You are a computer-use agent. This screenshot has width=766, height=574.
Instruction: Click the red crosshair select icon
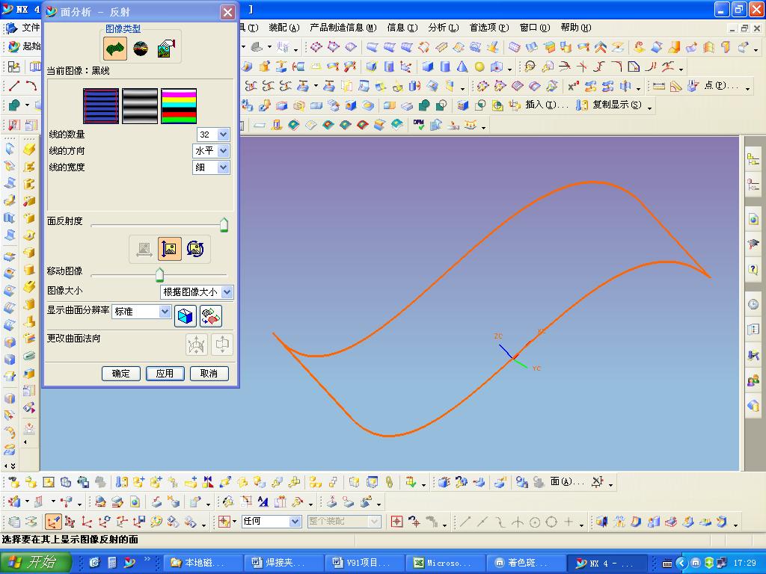pyautogui.click(x=396, y=522)
